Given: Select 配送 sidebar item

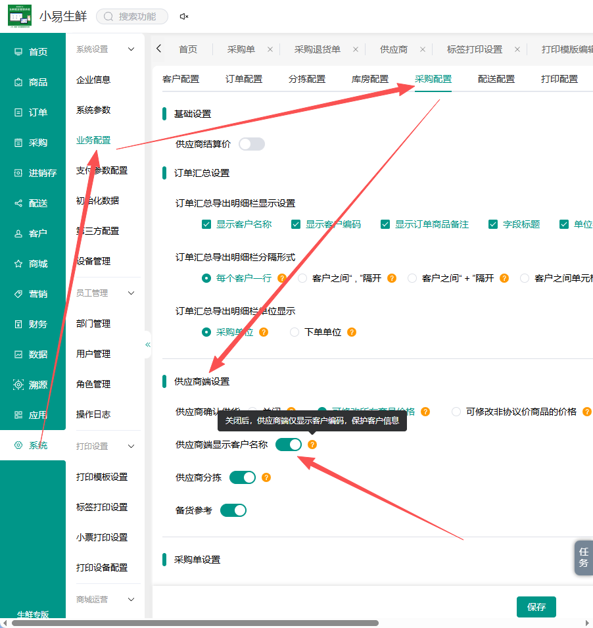Looking at the screenshot, I should pos(33,203).
